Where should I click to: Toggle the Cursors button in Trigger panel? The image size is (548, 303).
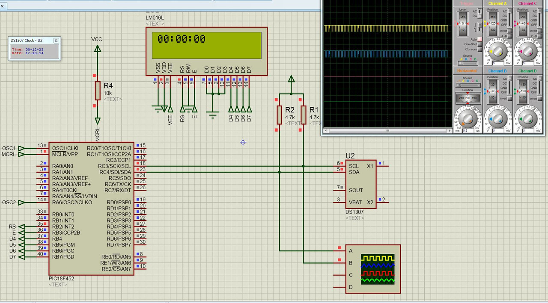click(x=479, y=50)
